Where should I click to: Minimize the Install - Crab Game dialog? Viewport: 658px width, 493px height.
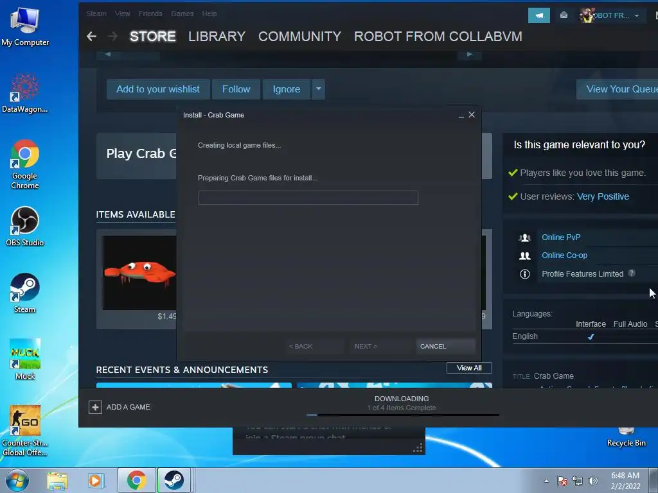coord(461,116)
